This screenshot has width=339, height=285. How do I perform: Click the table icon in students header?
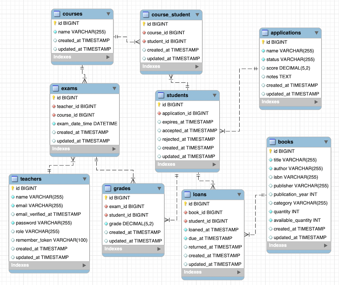[161, 95]
